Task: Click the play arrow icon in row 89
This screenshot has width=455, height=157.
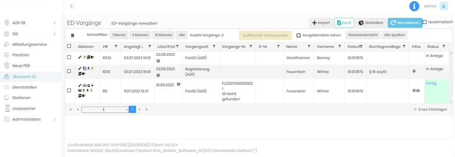Action: coord(93,86)
